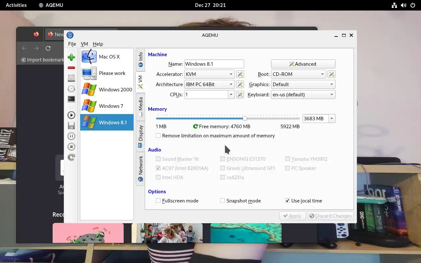Screen dimensions: 421x263
Task: Refresh free memory with green arrow icon
Action: click(196, 127)
